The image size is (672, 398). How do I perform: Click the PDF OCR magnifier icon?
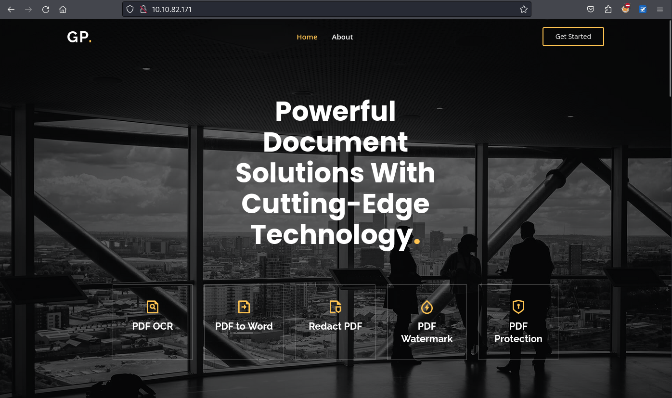153,307
